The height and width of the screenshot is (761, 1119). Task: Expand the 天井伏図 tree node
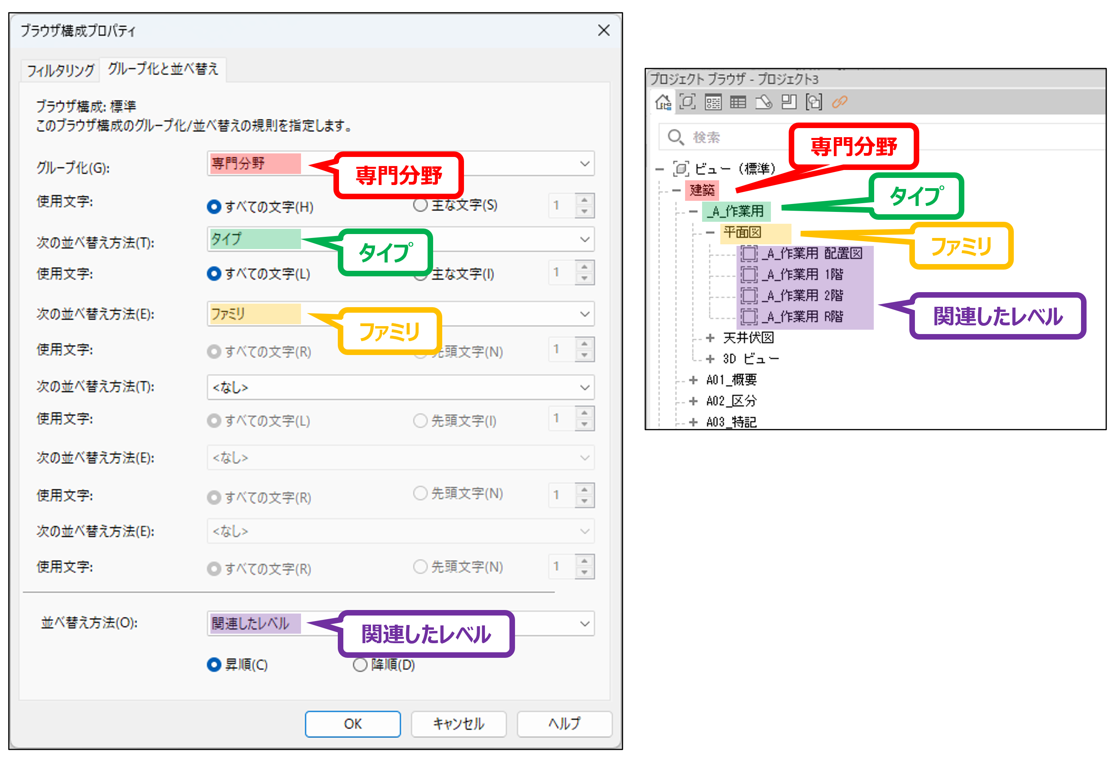pyautogui.click(x=710, y=338)
